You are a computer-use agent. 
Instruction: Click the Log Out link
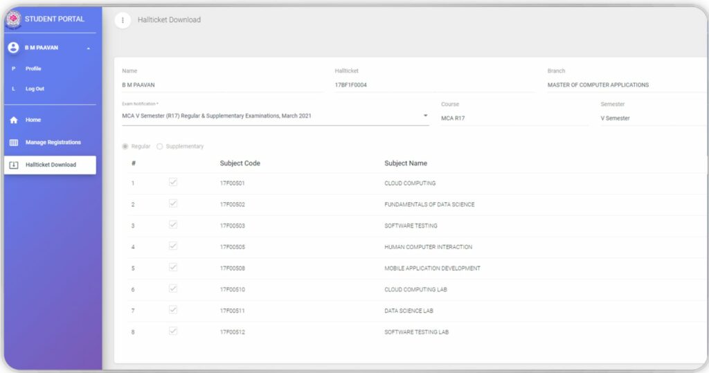(35, 89)
